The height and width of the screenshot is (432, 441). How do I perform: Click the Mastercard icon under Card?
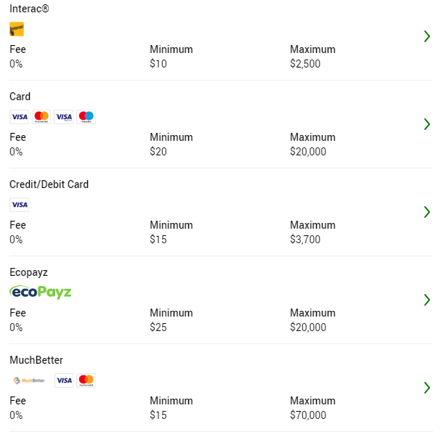click(x=41, y=117)
